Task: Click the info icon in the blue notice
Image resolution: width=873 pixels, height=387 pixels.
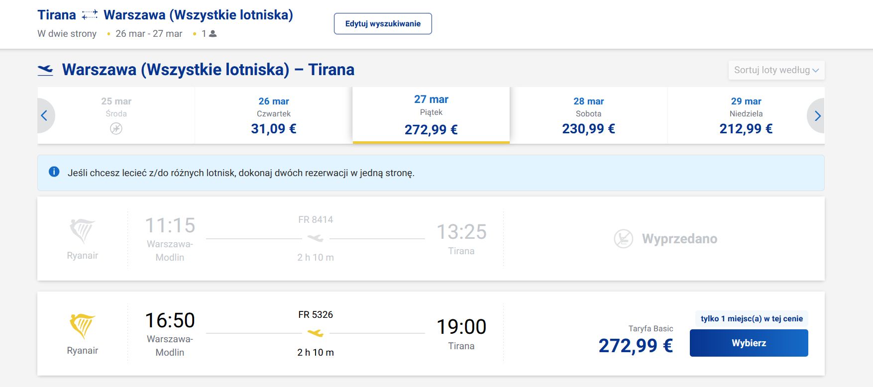Action: point(54,172)
